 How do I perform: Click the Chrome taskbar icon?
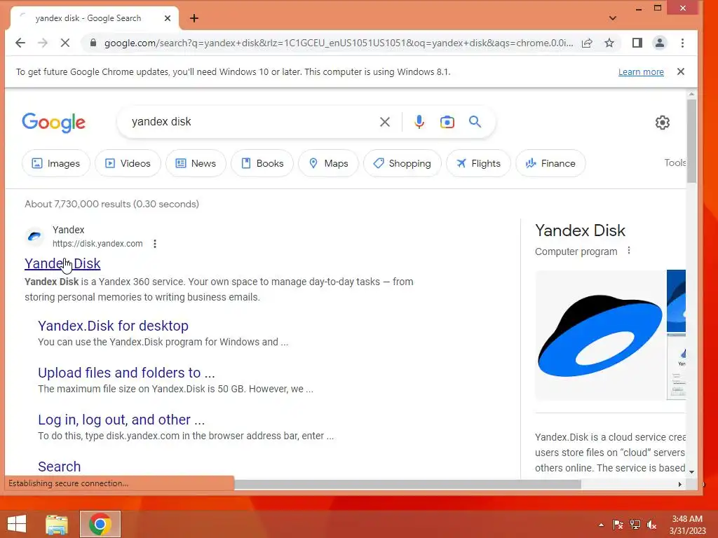tap(100, 524)
